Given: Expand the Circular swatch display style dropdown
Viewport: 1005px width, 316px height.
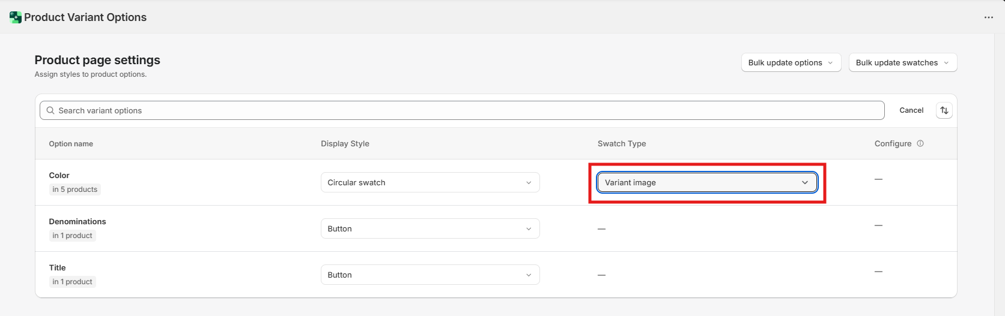Looking at the screenshot, I should [430, 182].
